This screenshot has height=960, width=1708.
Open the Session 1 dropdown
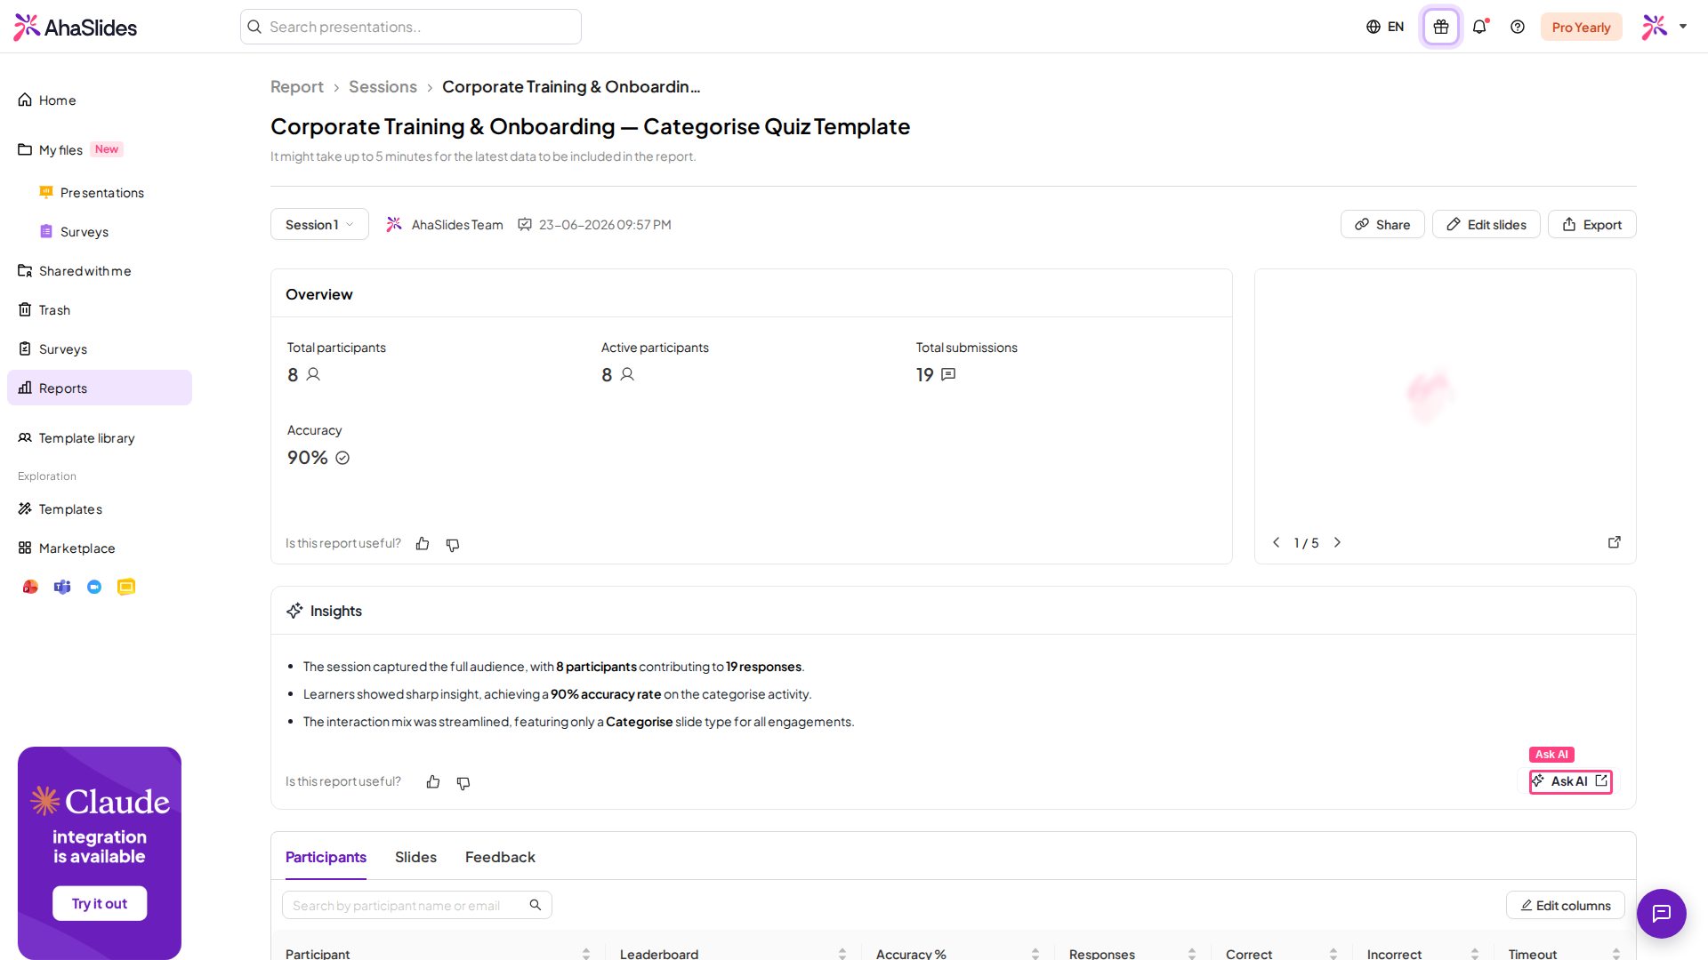pos(319,225)
